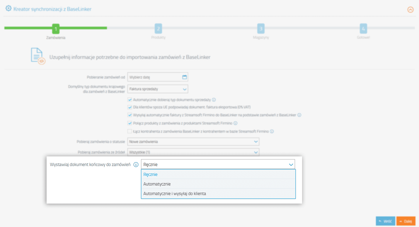Screen dimensions: 419x227
Task: Click the Pobieraj zamówienia o statusie label
Action: (x=101, y=142)
